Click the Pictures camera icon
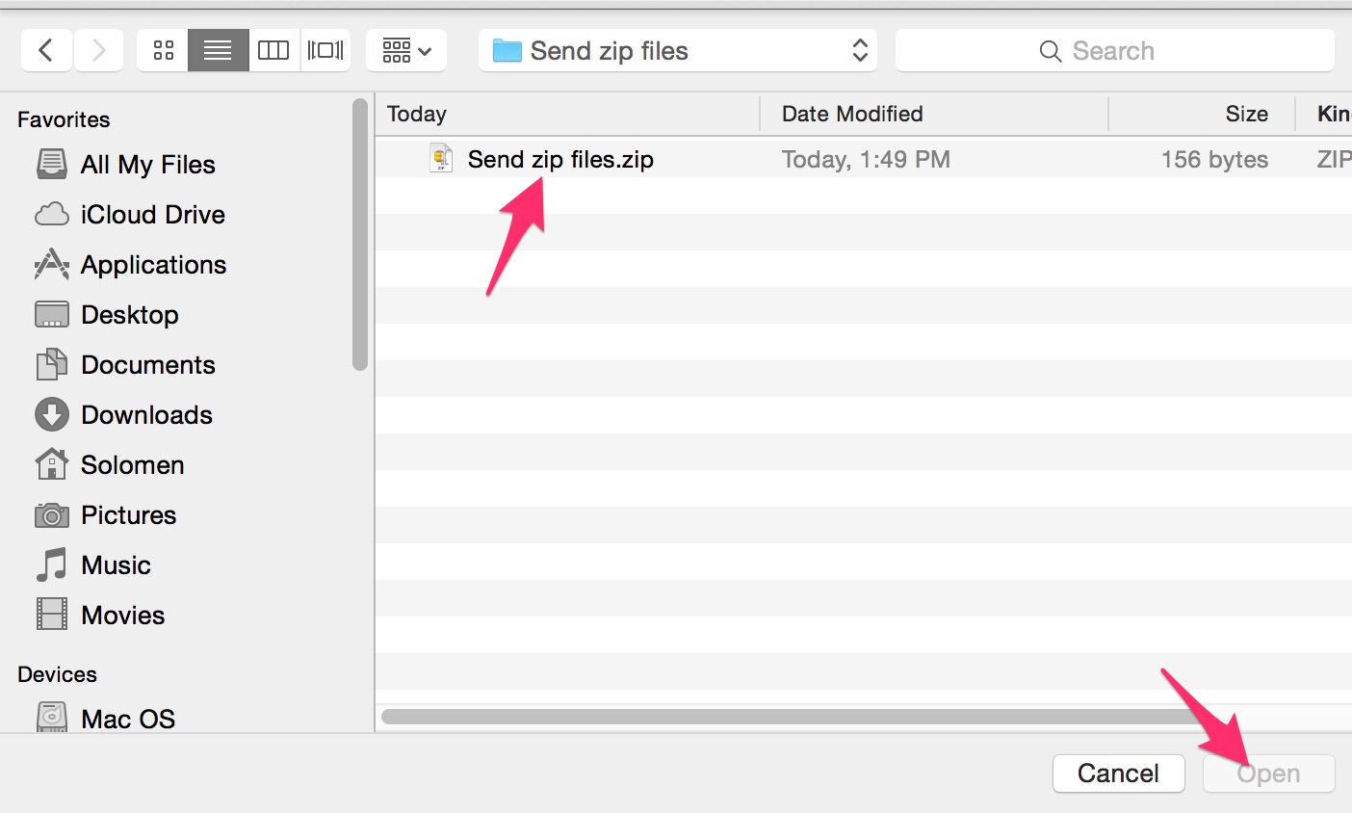The height and width of the screenshot is (813, 1352). coord(52,515)
